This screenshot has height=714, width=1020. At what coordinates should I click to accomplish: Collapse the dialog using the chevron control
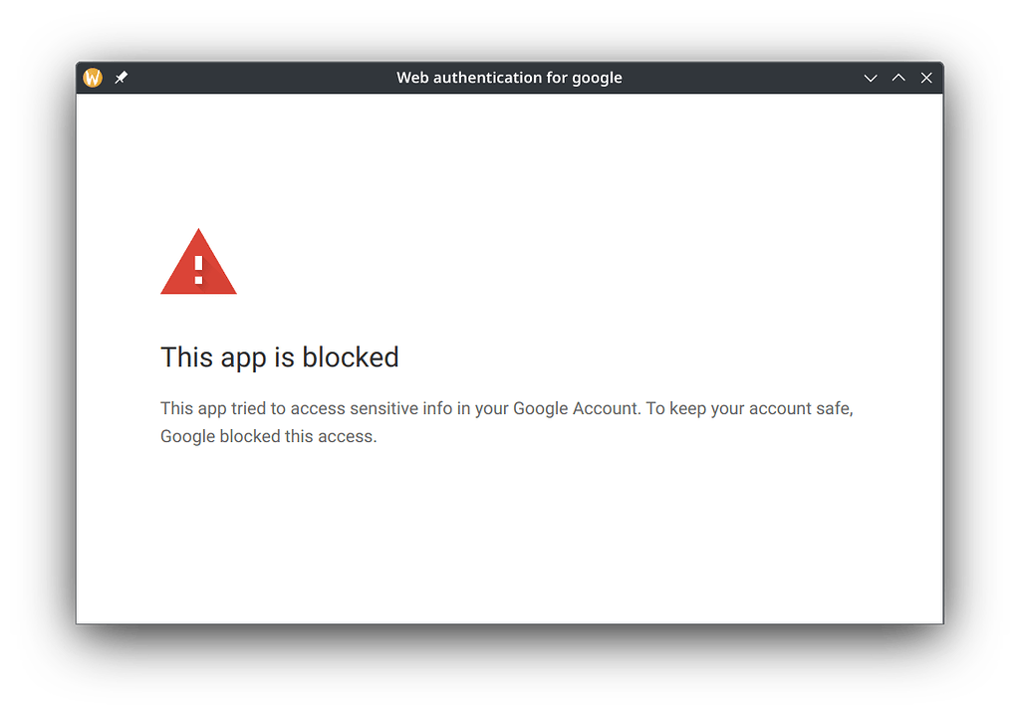point(871,77)
